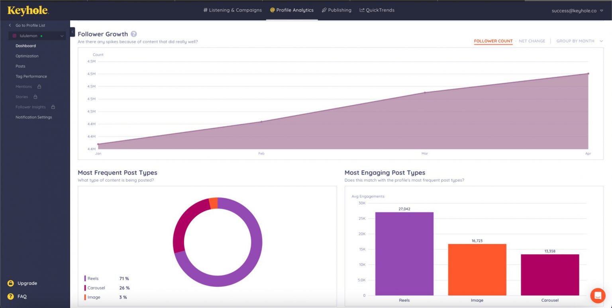Click the Keyhole logo
Screen dimensions: 612x308
pos(27,11)
